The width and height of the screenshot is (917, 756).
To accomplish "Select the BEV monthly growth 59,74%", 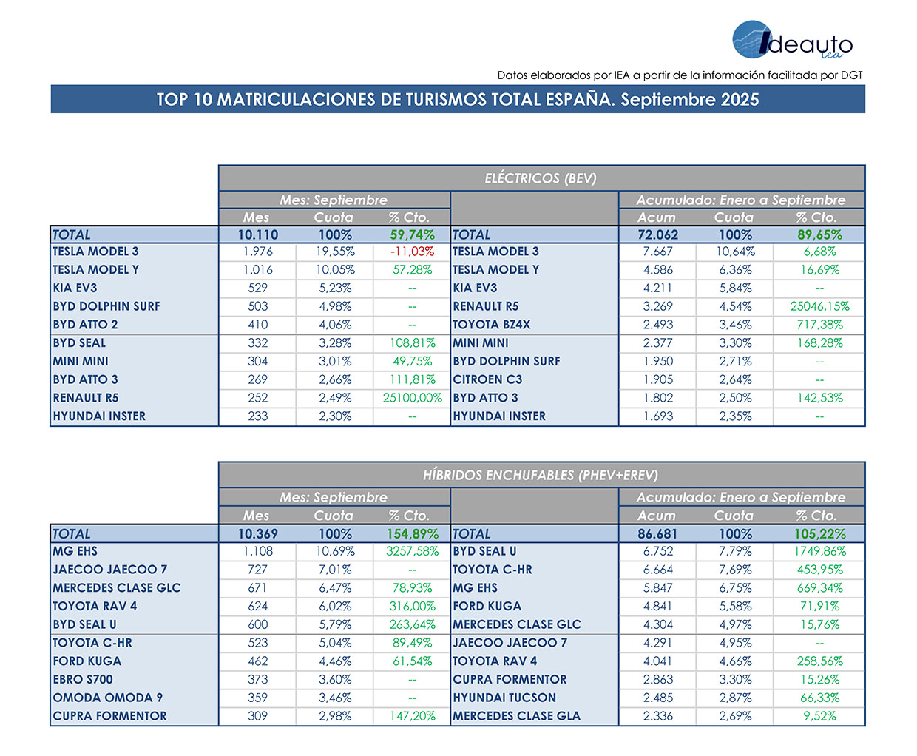I will (x=412, y=234).
